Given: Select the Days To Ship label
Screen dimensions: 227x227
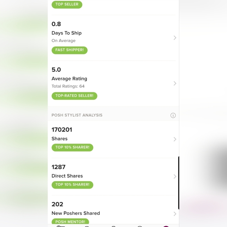Looking at the screenshot, I should pos(67,33).
